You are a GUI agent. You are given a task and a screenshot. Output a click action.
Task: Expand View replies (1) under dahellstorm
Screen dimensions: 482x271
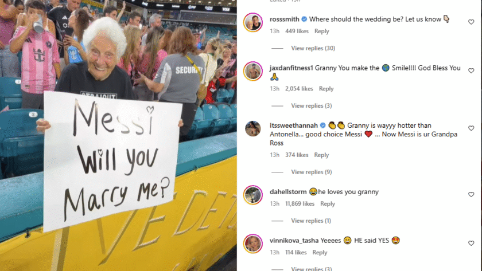(311, 221)
